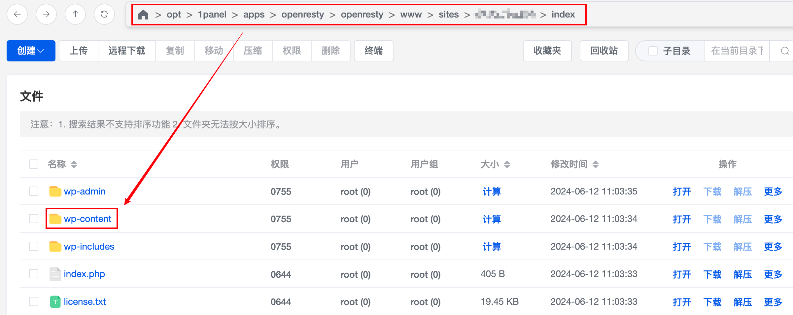Screen dimensions: 793x315
Task: Open the 回收站 recycle bin
Action: click(604, 51)
